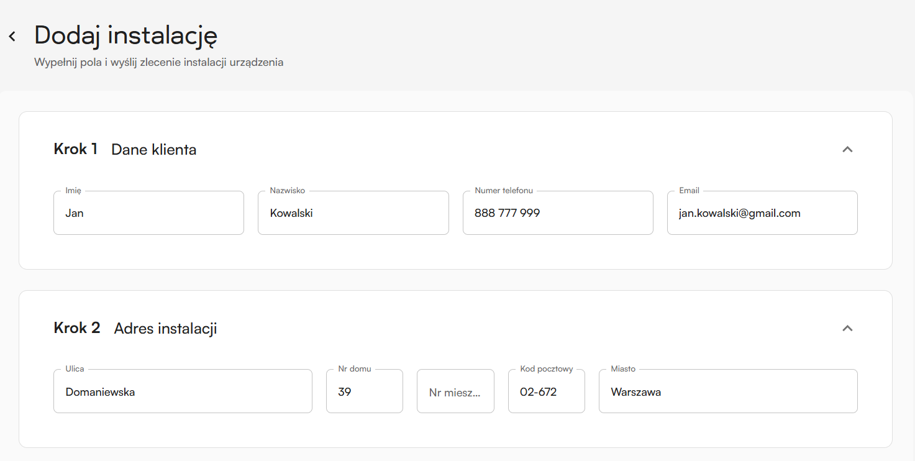Click the small 'Numer telefonu' floating label
Image resolution: width=915 pixels, height=461 pixels.
tap(504, 191)
